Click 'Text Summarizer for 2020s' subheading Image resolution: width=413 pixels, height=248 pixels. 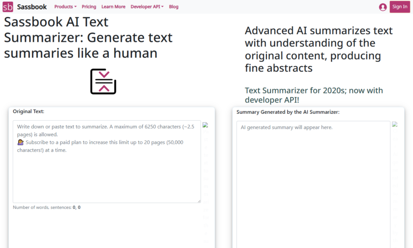pos(314,95)
